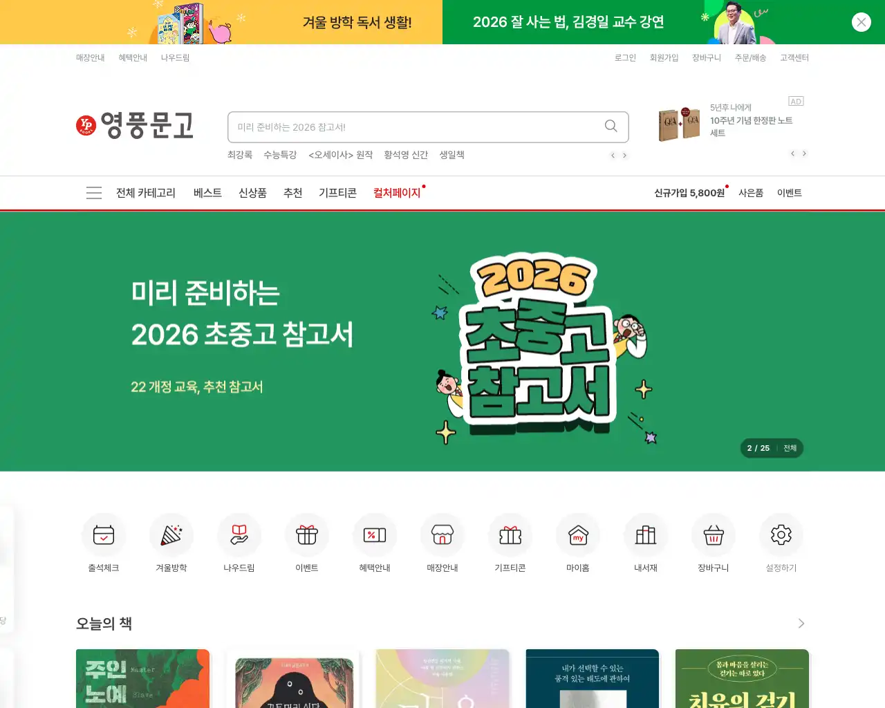The width and height of the screenshot is (885, 708).
Task: Open the 출석체크 attendance check icon
Action: coord(104,534)
